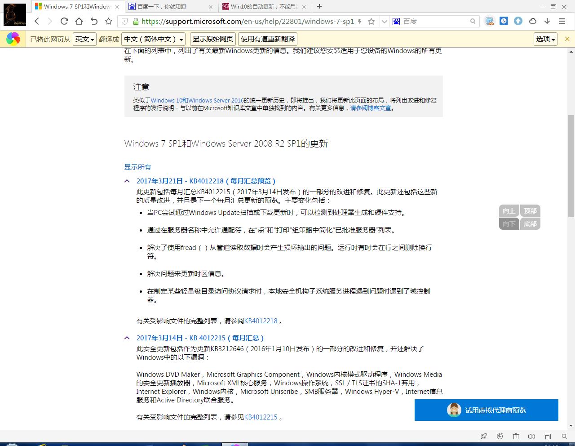The height and width of the screenshot is (446, 575).
Task: Click the Baidu paw search engine icon
Action: (396, 21)
